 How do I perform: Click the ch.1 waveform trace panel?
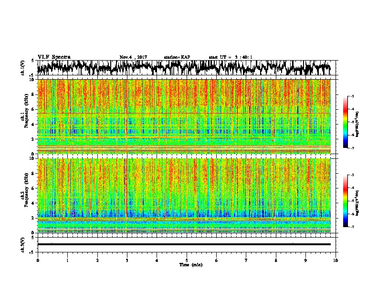186,68
